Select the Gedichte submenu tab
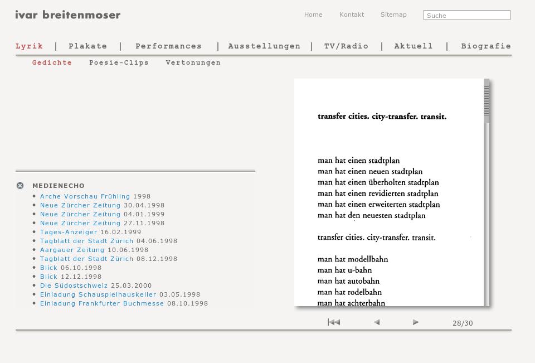Image resolution: width=535 pixels, height=363 pixels. [52, 62]
